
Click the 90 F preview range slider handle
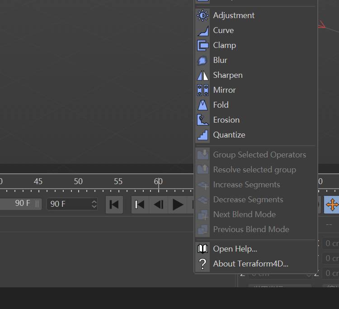pos(37,204)
